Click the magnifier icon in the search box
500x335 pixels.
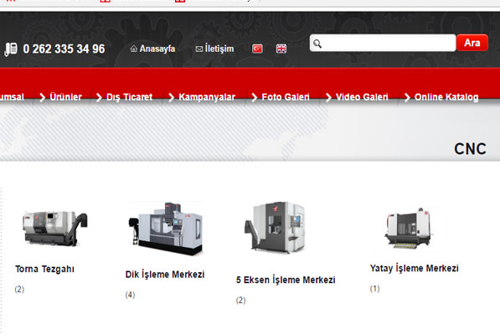pyautogui.click(x=317, y=44)
